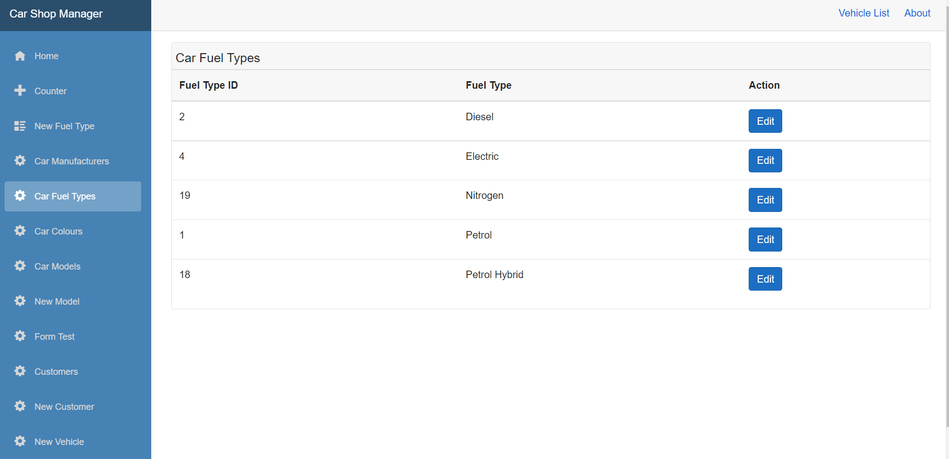
Task: Click the gear icon beside Customers
Action: pyautogui.click(x=20, y=371)
